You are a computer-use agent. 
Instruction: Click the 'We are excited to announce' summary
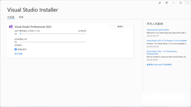tap(167, 57)
